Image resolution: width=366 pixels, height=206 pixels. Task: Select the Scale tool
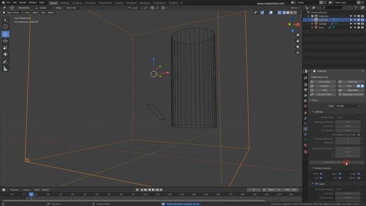[5, 47]
